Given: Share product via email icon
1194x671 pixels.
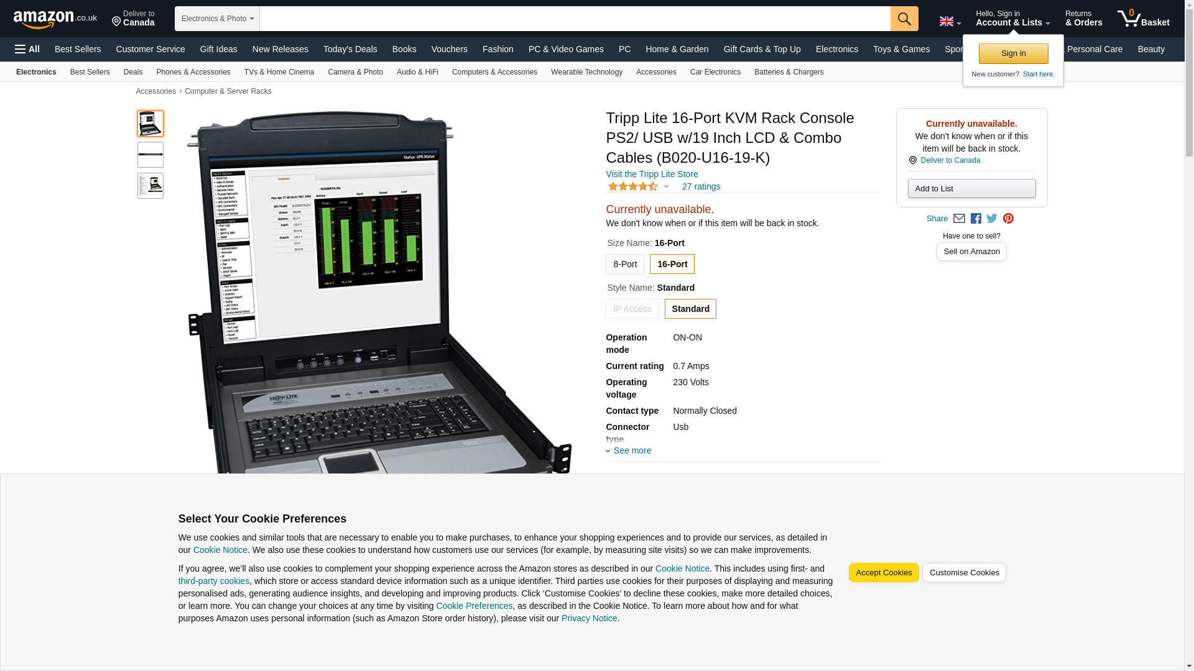Looking at the screenshot, I should 959,219.
